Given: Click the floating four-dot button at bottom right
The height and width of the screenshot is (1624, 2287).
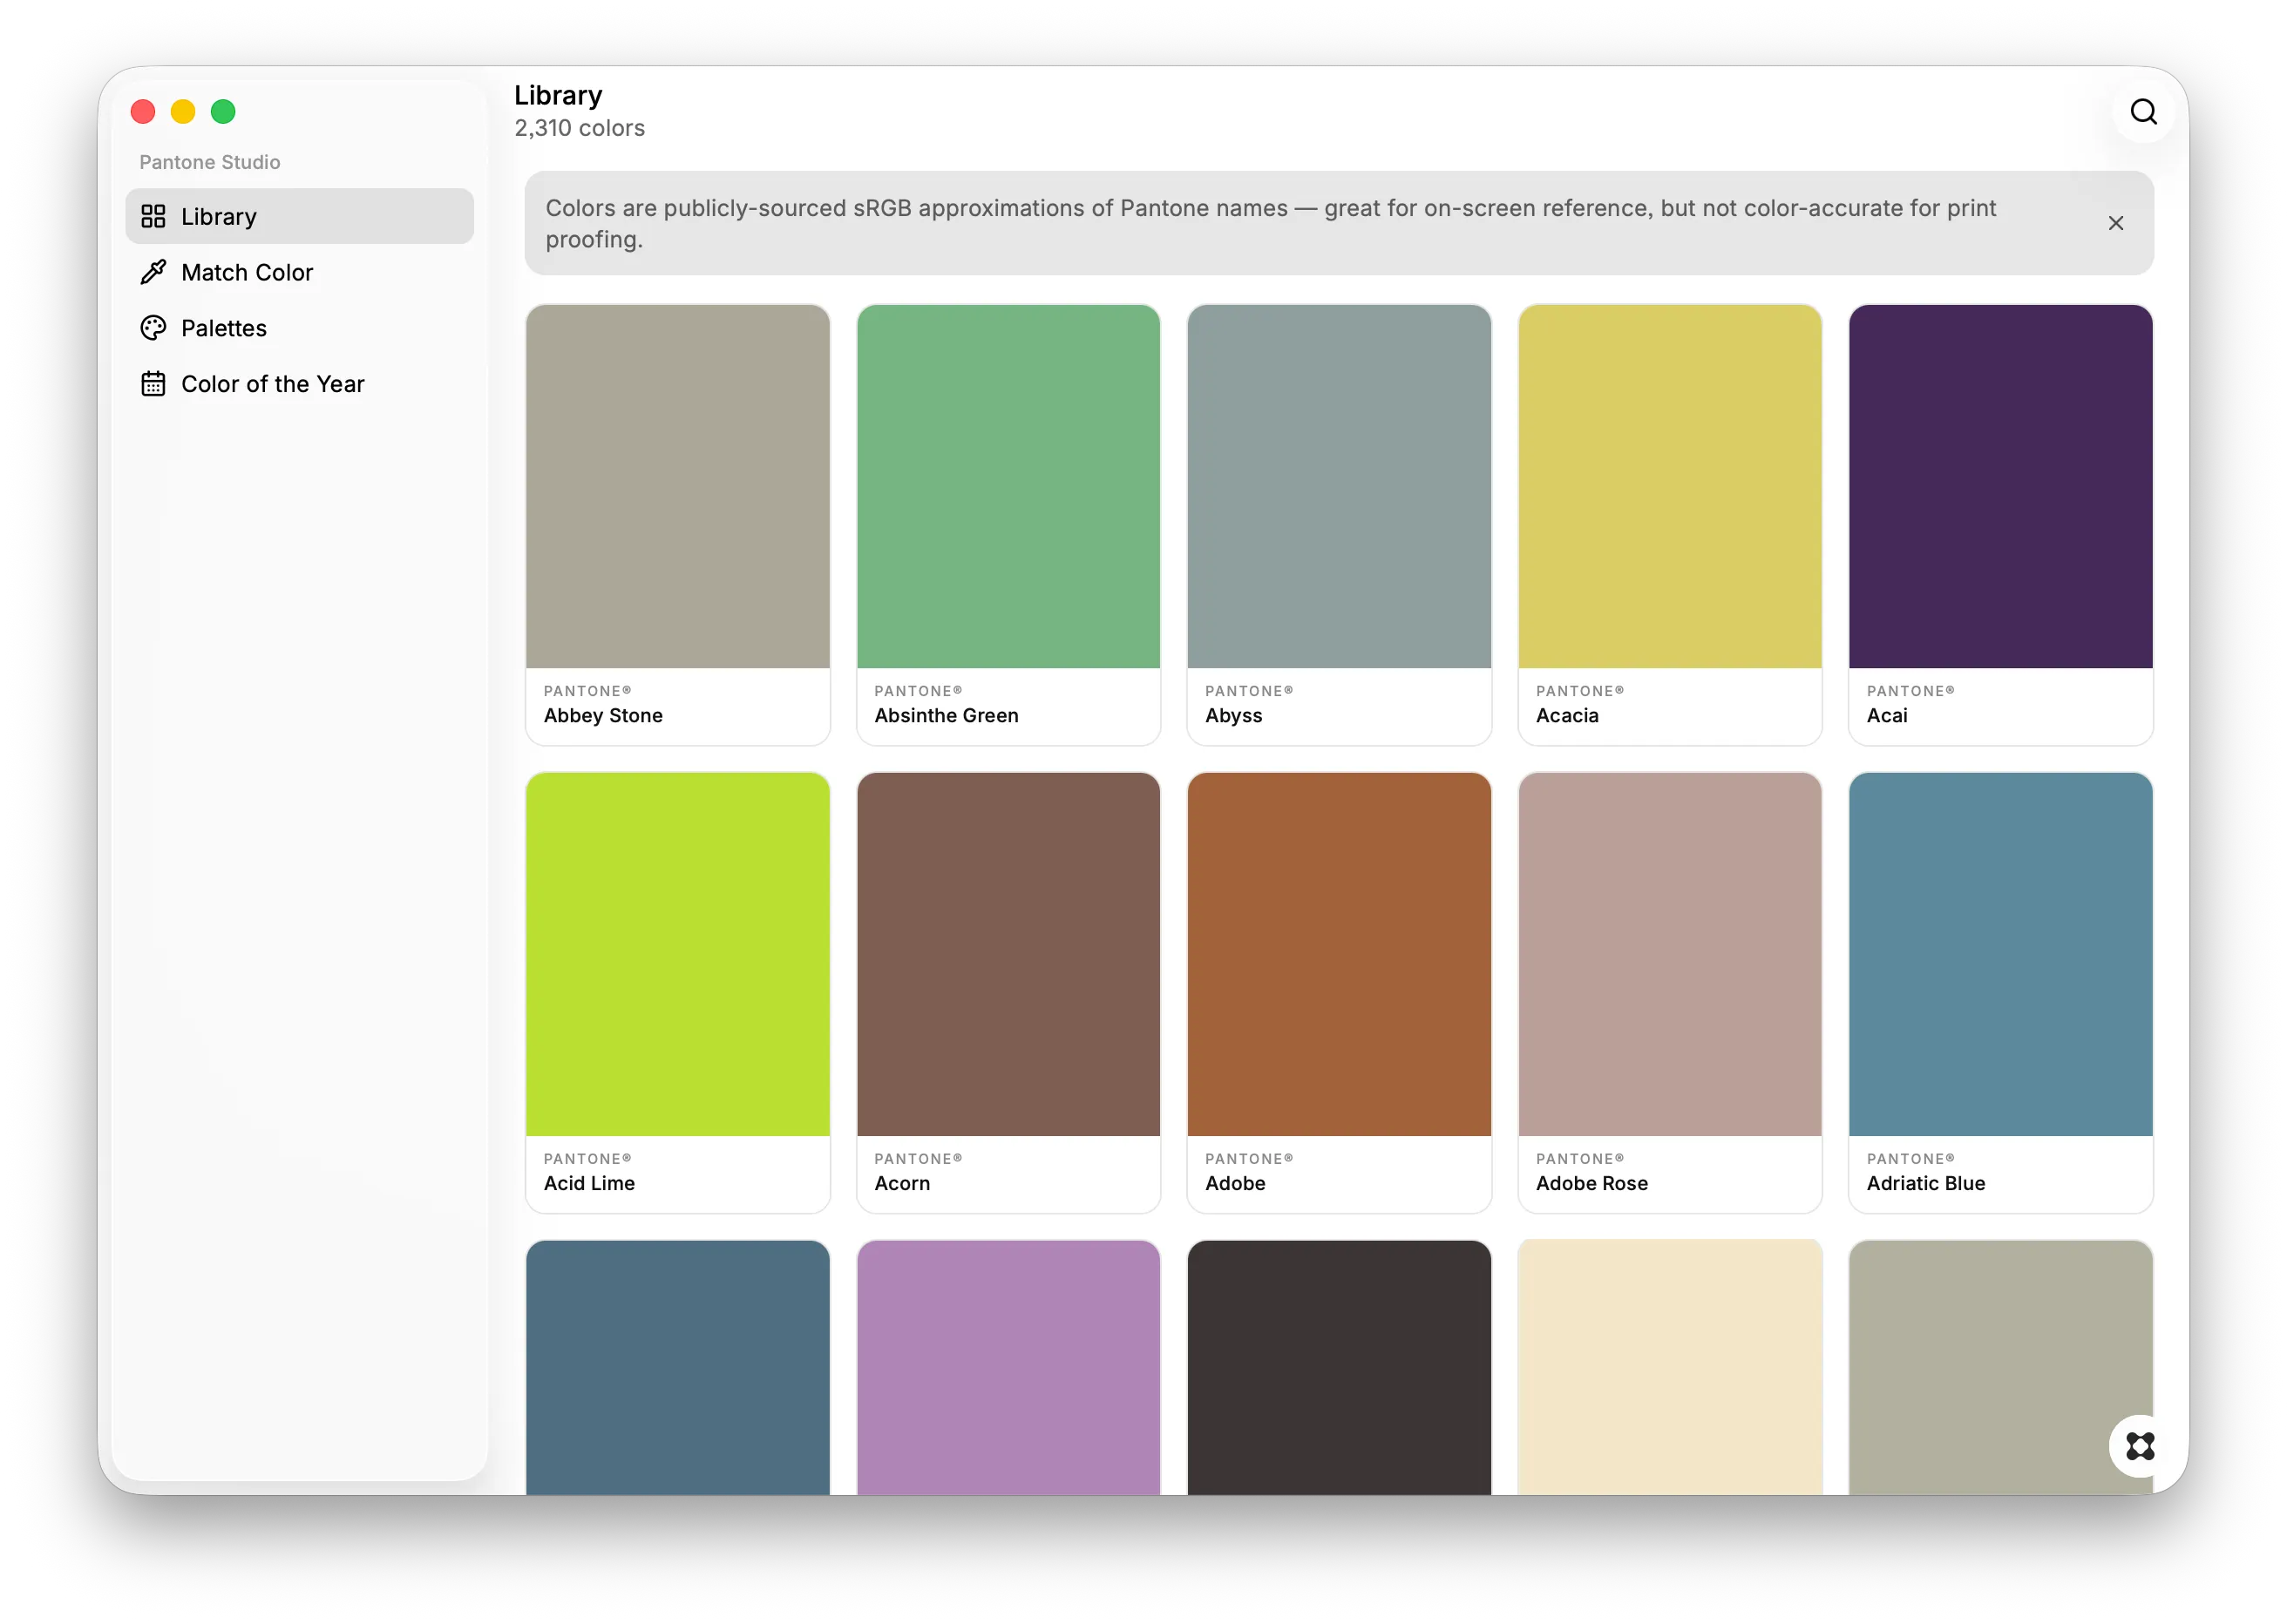Looking at the screenshot, I should pos(2139,1445).
